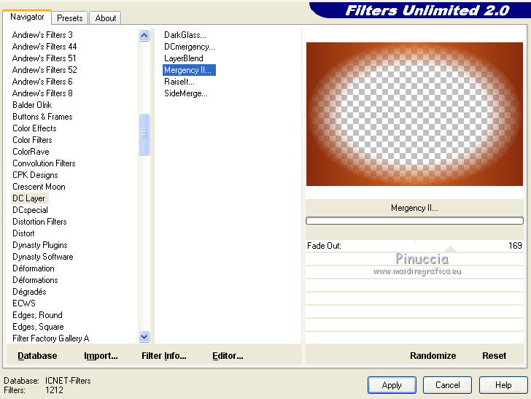Open the About tab
The width and height of the screenshot is (531, 399).
(x=105, y=18)
